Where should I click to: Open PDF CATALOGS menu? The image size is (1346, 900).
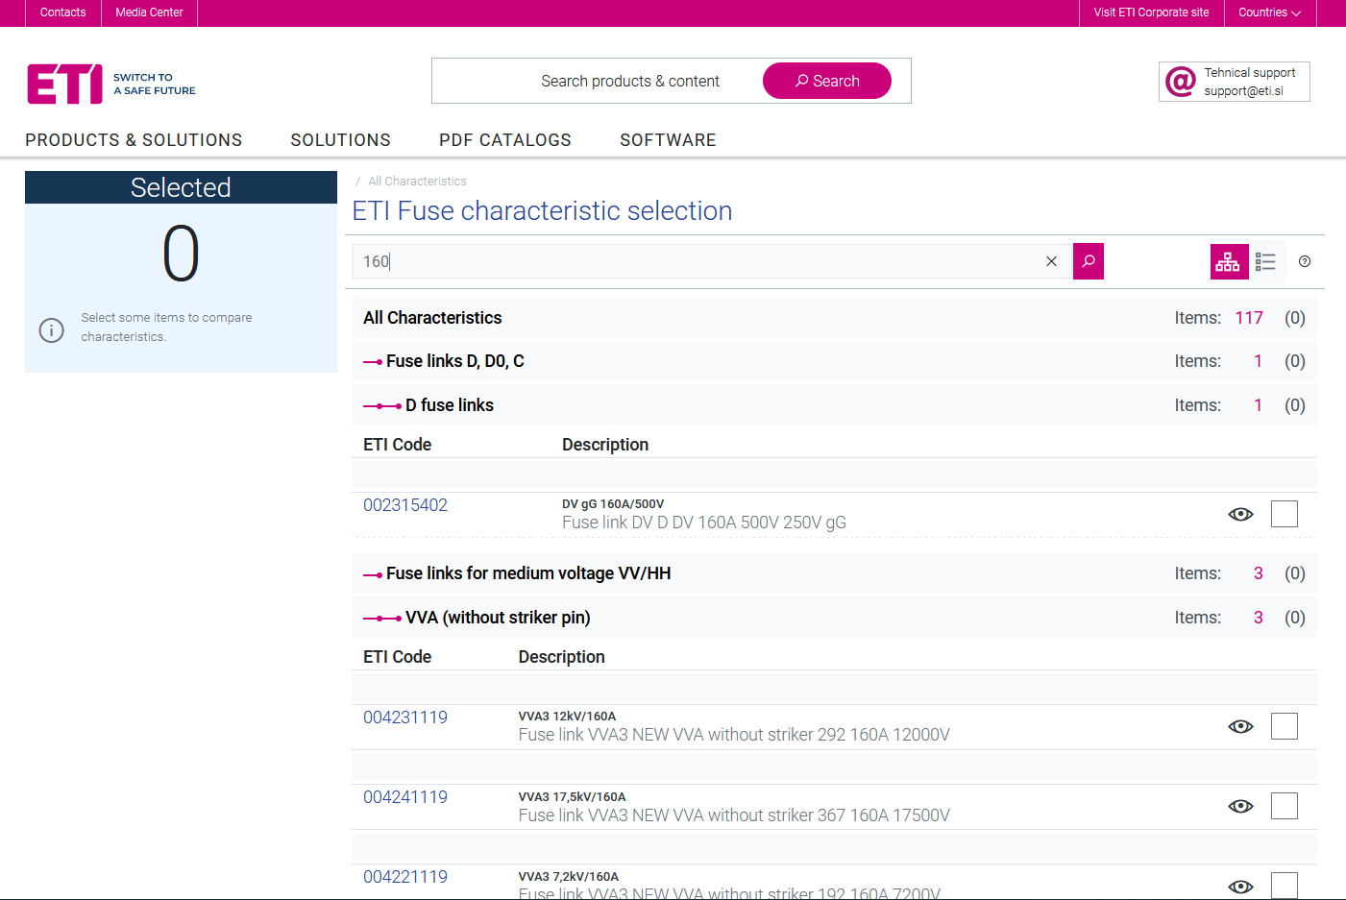504,140
